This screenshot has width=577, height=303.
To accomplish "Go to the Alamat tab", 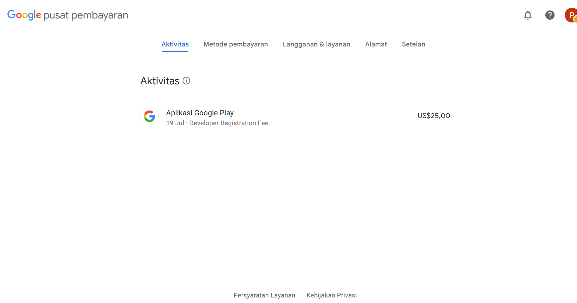I will click(376, 44).
